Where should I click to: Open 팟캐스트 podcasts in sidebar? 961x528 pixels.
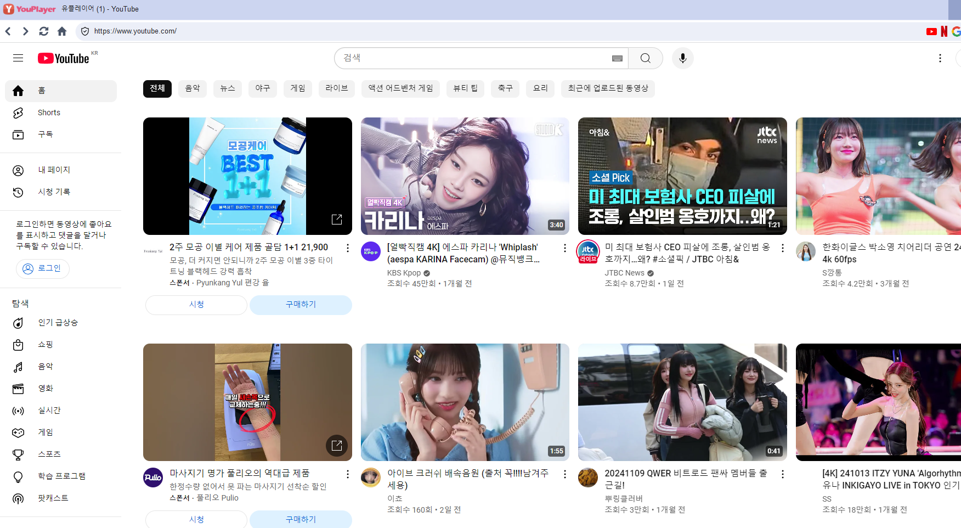click(61, 498)
